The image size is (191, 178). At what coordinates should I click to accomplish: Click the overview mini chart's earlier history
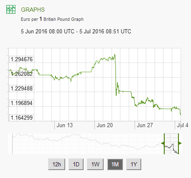tap(88, 144)
